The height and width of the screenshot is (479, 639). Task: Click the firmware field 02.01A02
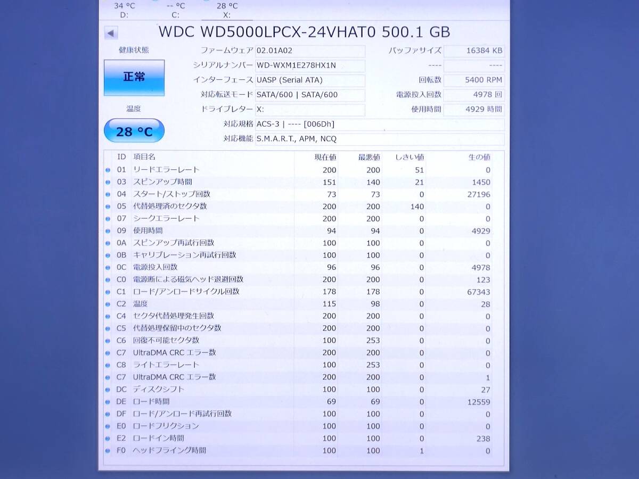[310, 51]
